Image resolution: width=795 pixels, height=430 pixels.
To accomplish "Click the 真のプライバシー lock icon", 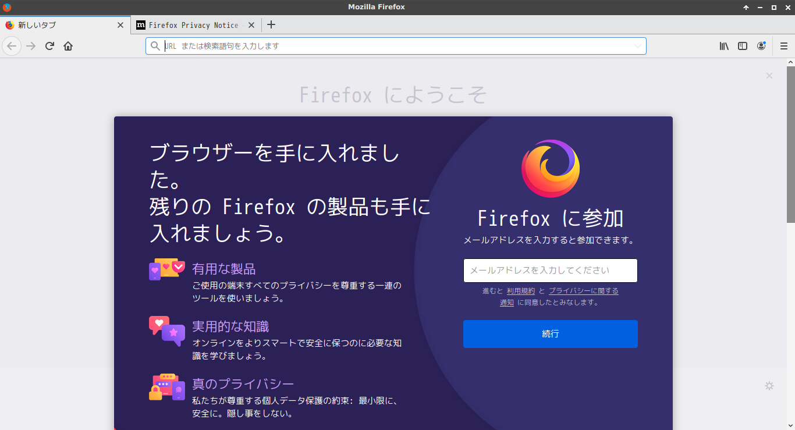I will 167,388.
